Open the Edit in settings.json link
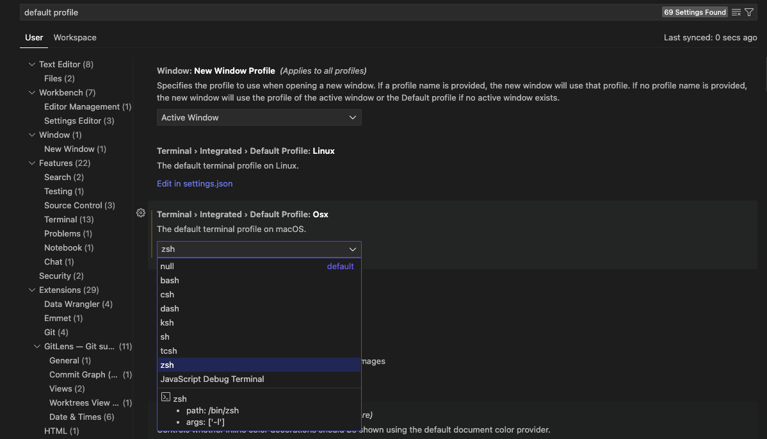 (x=195, y=183)
